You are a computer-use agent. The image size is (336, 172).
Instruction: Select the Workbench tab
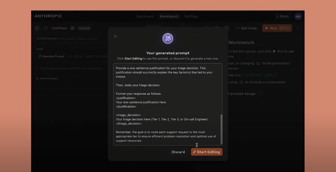(169, 16)
